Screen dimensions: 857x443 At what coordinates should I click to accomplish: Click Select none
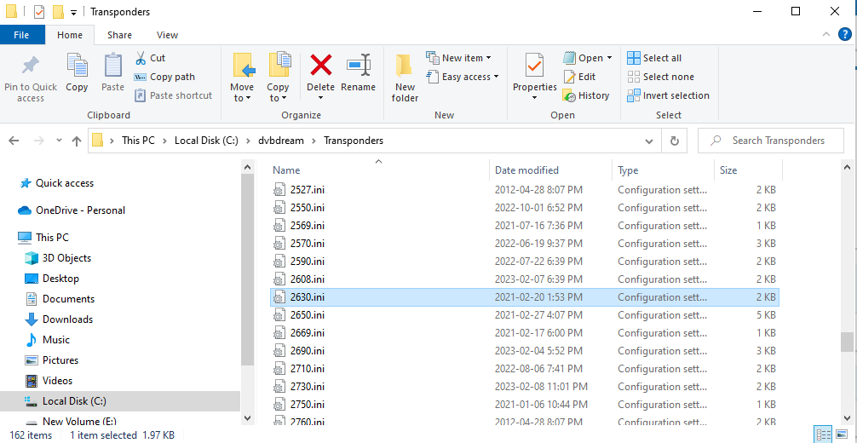(661, 78)
